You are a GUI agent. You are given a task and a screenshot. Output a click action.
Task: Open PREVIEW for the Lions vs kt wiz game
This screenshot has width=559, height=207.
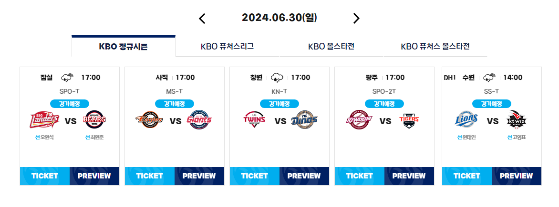tap(516, 176)
